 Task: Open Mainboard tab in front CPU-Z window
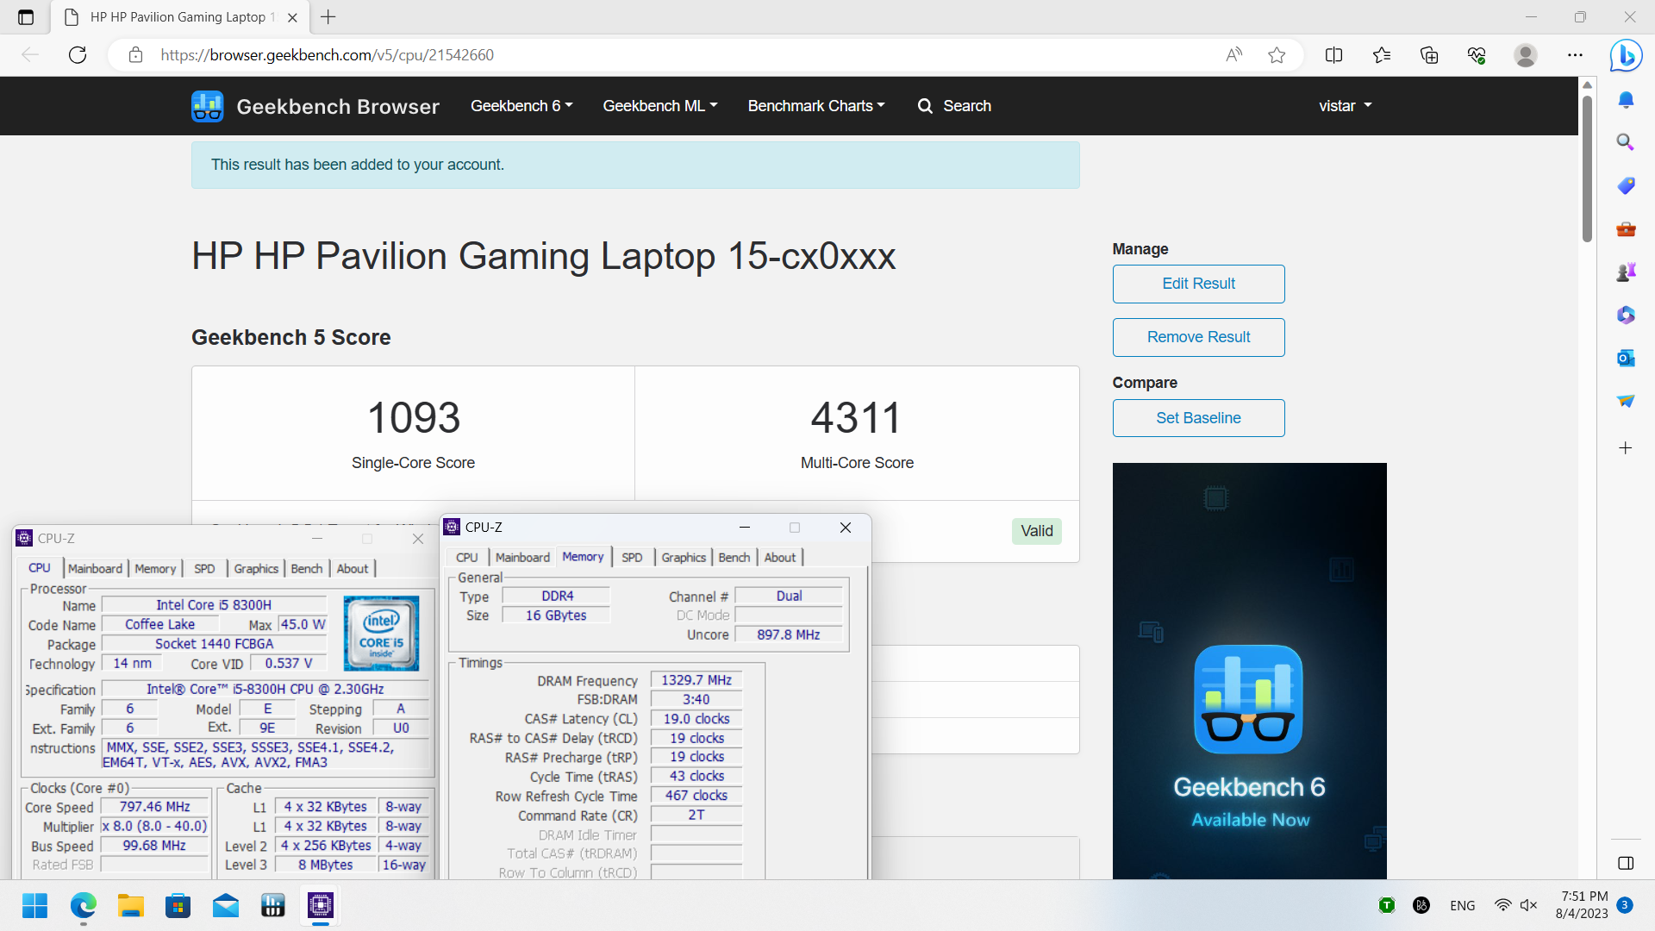(x=522, y=558)
